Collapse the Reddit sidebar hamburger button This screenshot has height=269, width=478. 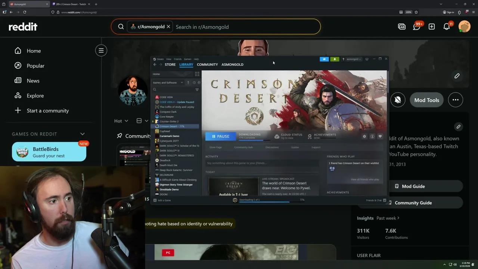[x=101, y=50]
